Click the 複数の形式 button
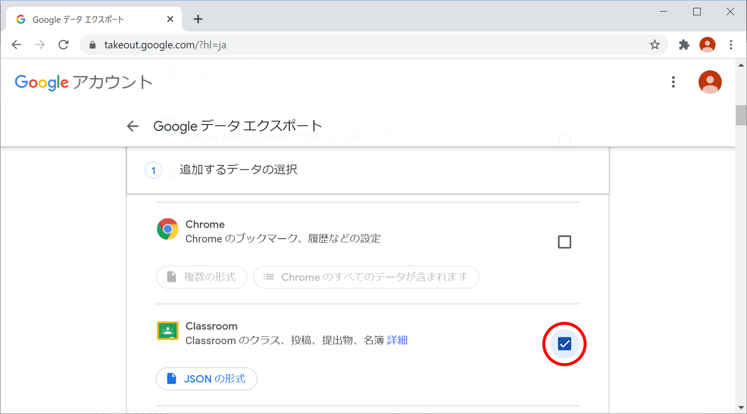This screenshot has width=747, height=414. (x=202, y=277)
